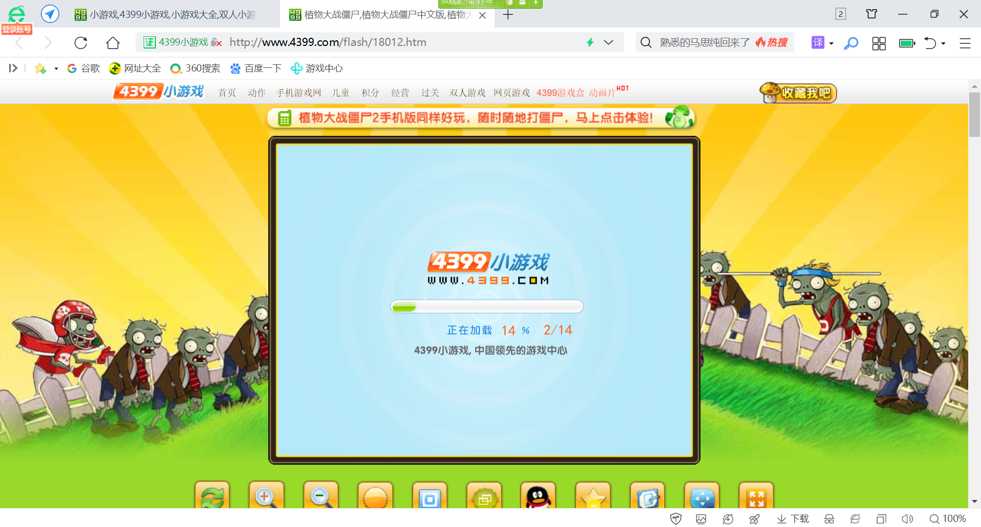Click the 过关 nav menu item
This screenshot has height=527, width=981.
pos(430,92)
